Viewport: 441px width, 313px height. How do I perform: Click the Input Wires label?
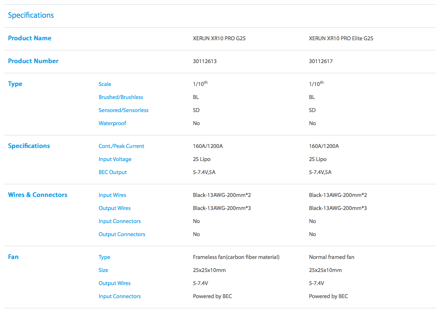click(112, 195)
